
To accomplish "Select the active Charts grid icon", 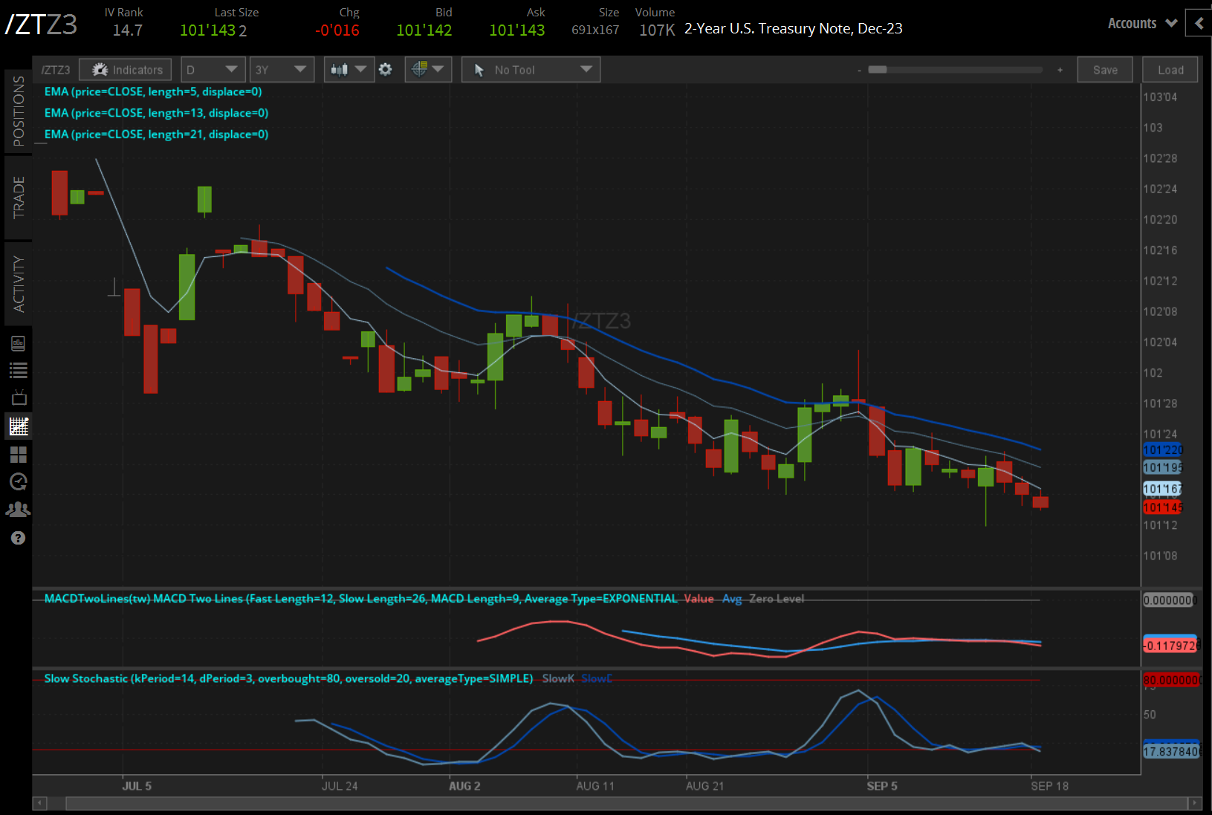I will (x=19, y=426).
